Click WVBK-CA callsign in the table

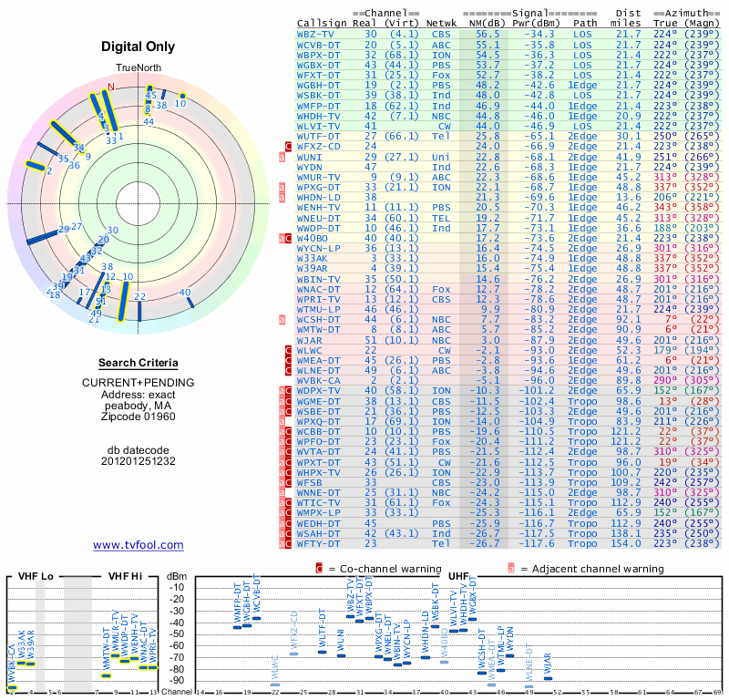click(318, 380)
